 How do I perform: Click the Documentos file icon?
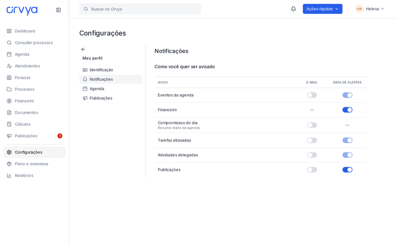pyautogui.click(x=9, y=113)
